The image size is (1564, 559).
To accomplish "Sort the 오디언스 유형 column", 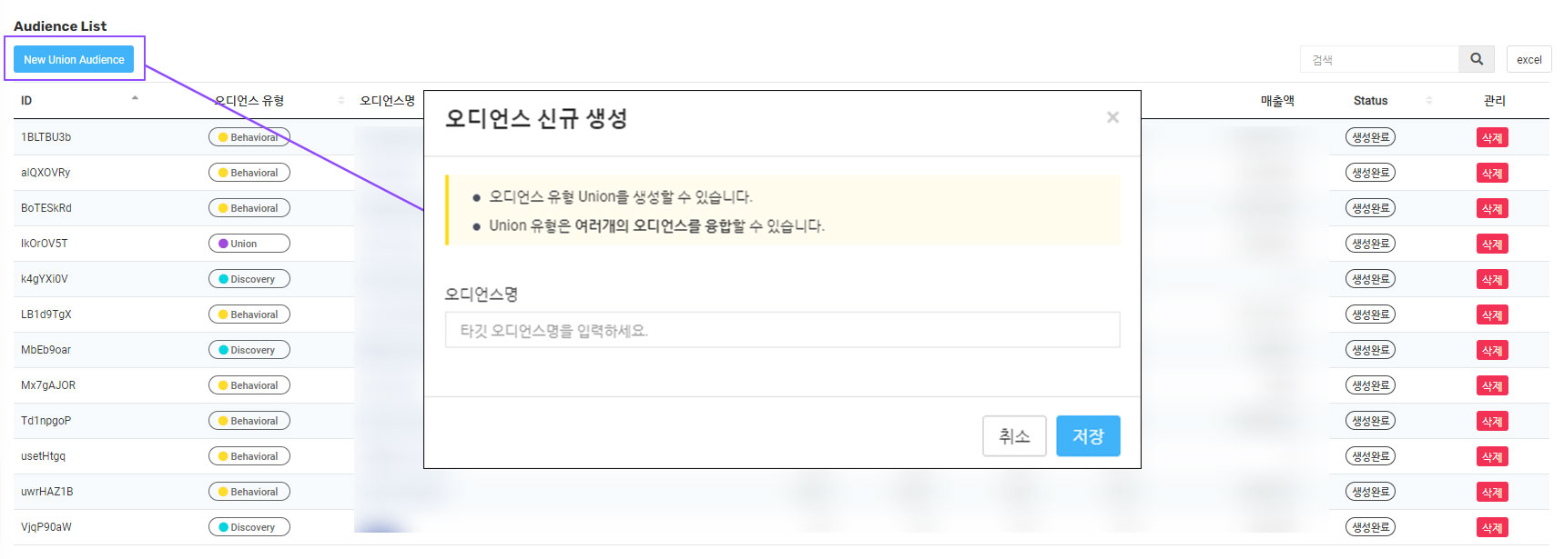I will pyautogui.click(x=341, y=100).
